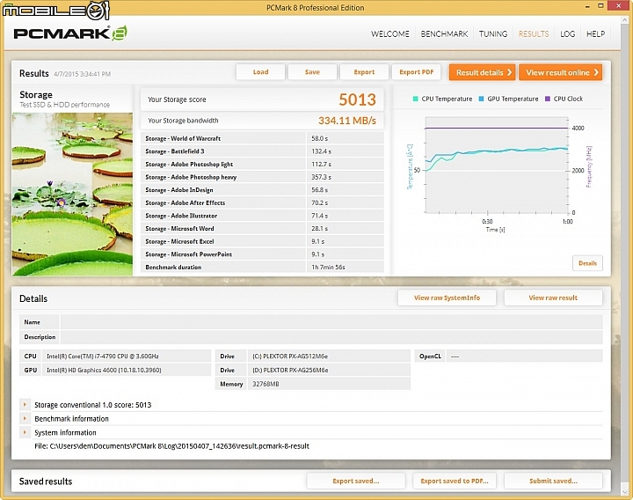Export results with Export PDF
This screenshot has height=500, width=633.
(416, 72)
